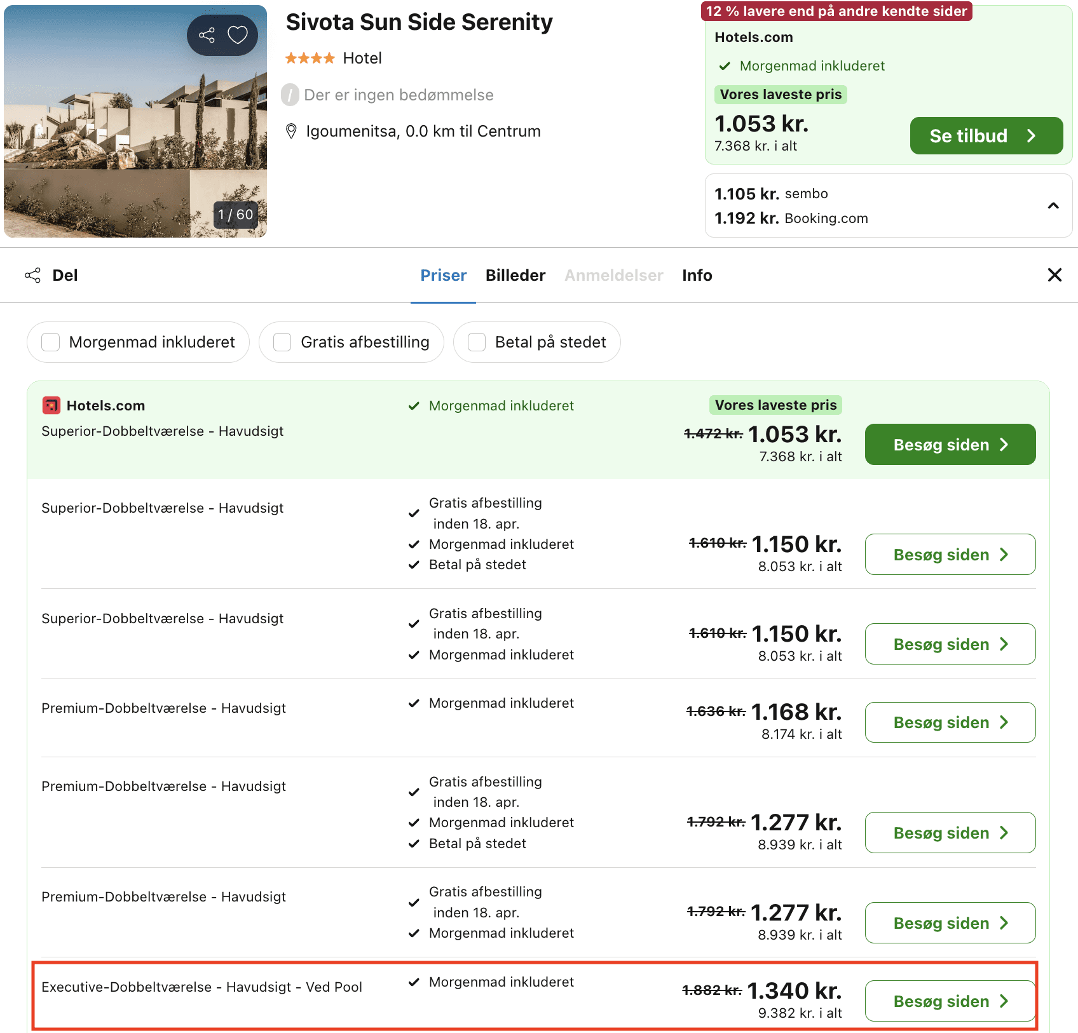Open Se tilbud deal button

coord(986,136)
